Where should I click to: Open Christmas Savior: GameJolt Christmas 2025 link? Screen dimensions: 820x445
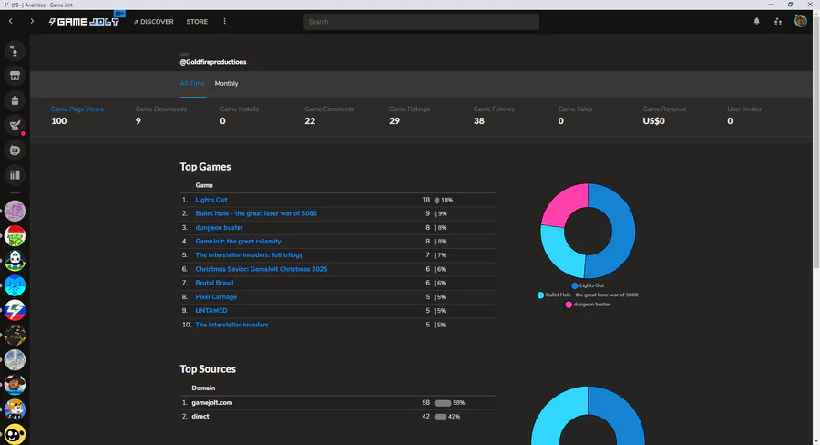tap(261, 269)
